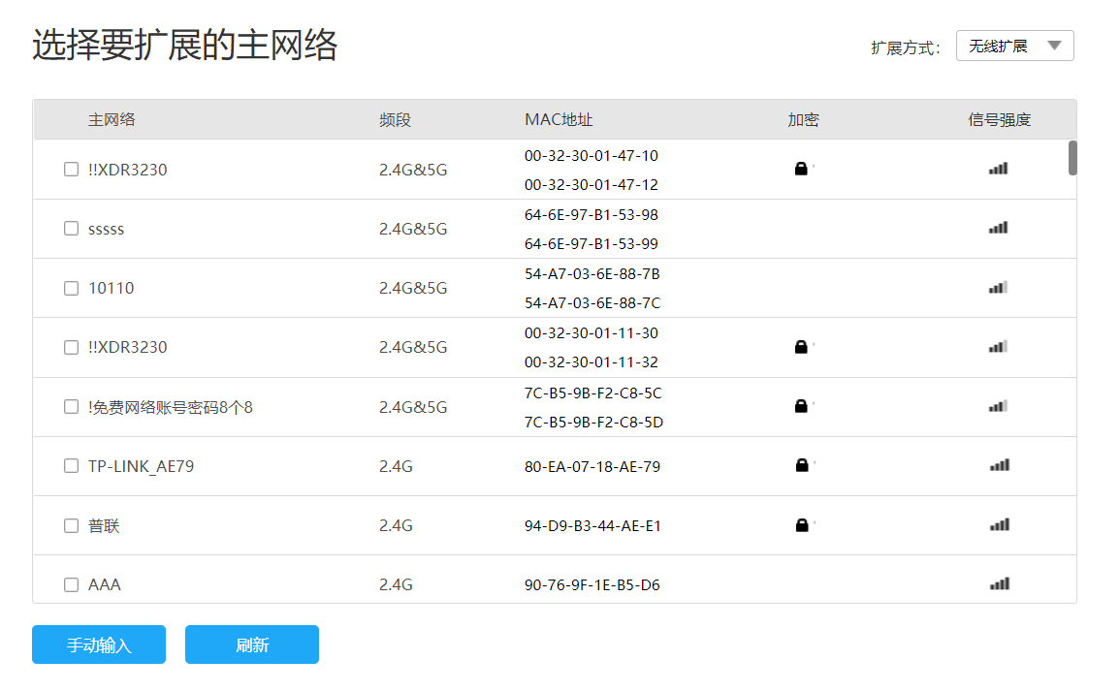Click the network list scrollbar thumb

pos(1072,158)
